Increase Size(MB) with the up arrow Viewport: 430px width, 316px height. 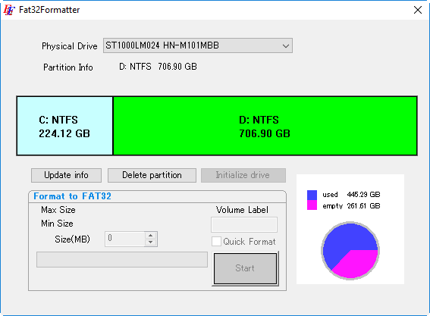pos(151,236)
